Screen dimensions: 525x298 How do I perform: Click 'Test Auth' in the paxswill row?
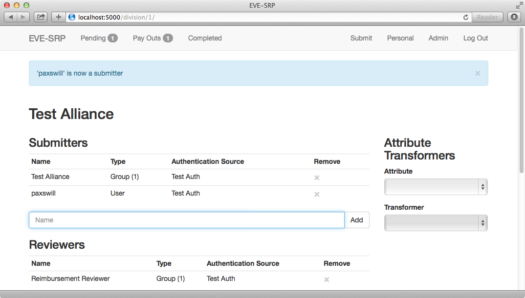[185, 193]
